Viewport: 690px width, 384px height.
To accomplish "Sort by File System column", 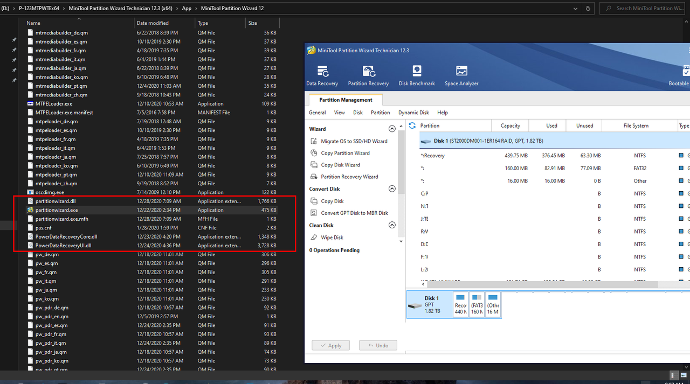I will [x=640, y=125].
